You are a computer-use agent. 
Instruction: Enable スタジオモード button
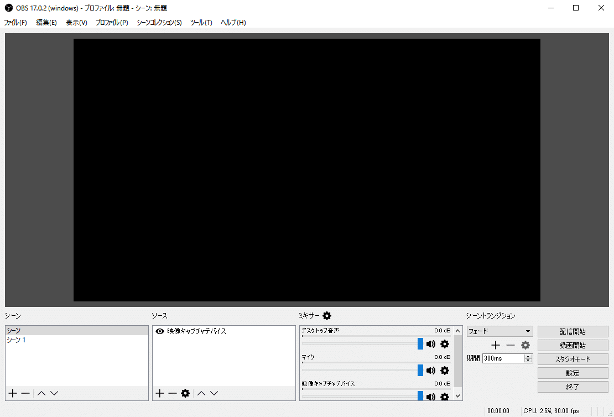(x=573, y=359)
